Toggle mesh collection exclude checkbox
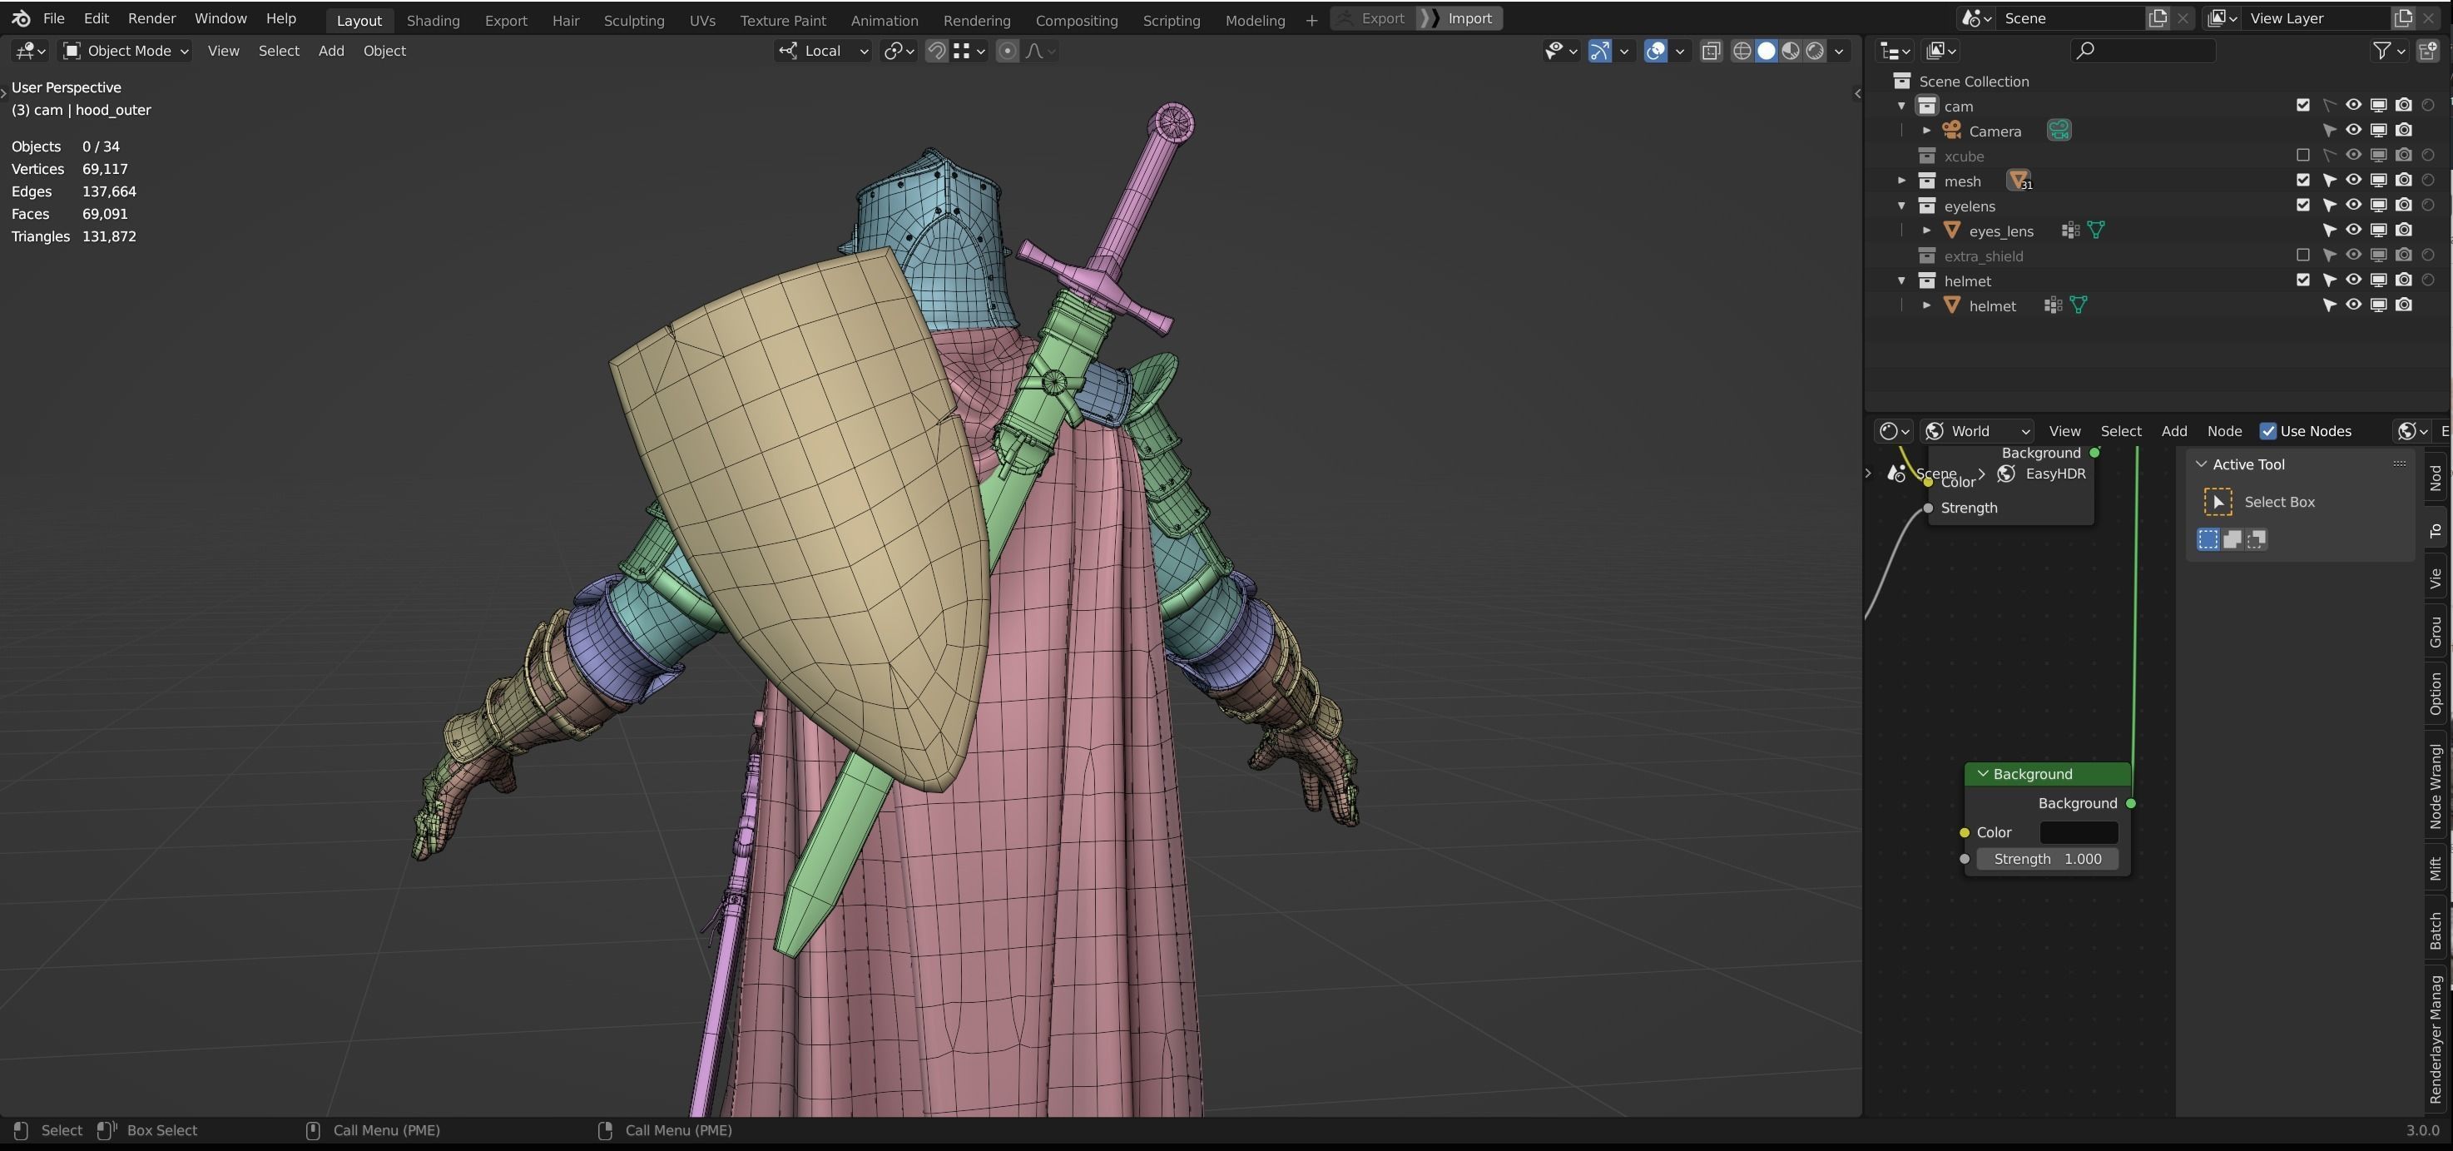 pyautogui.click(x=2302, y=180)
